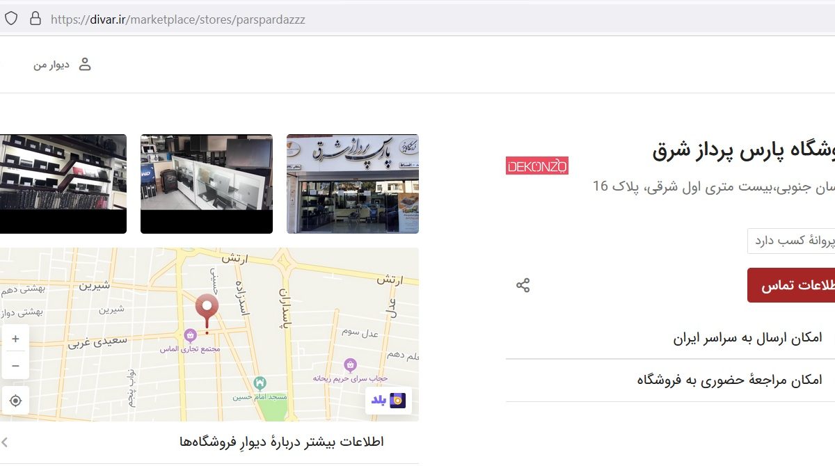
Task: Expand اطلاعات بیشتر دربارهٔ دیوار فروشگاه‌ها row
Action: (209, 442)
